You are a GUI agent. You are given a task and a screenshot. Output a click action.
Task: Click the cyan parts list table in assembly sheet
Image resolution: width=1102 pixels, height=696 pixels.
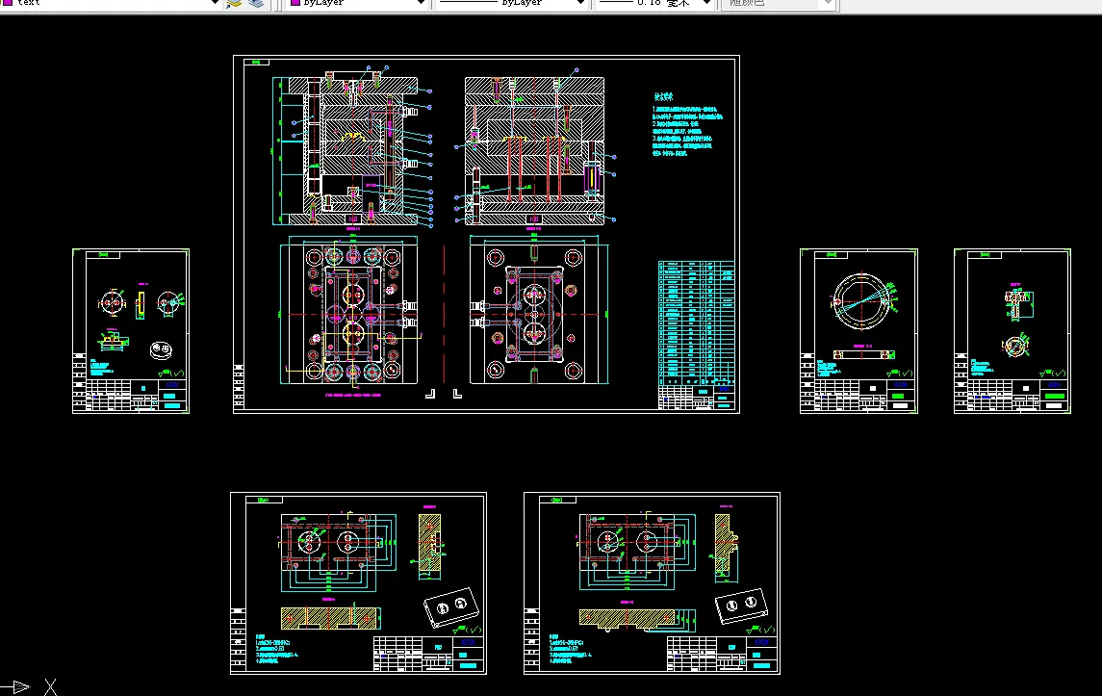pos(696,322)
